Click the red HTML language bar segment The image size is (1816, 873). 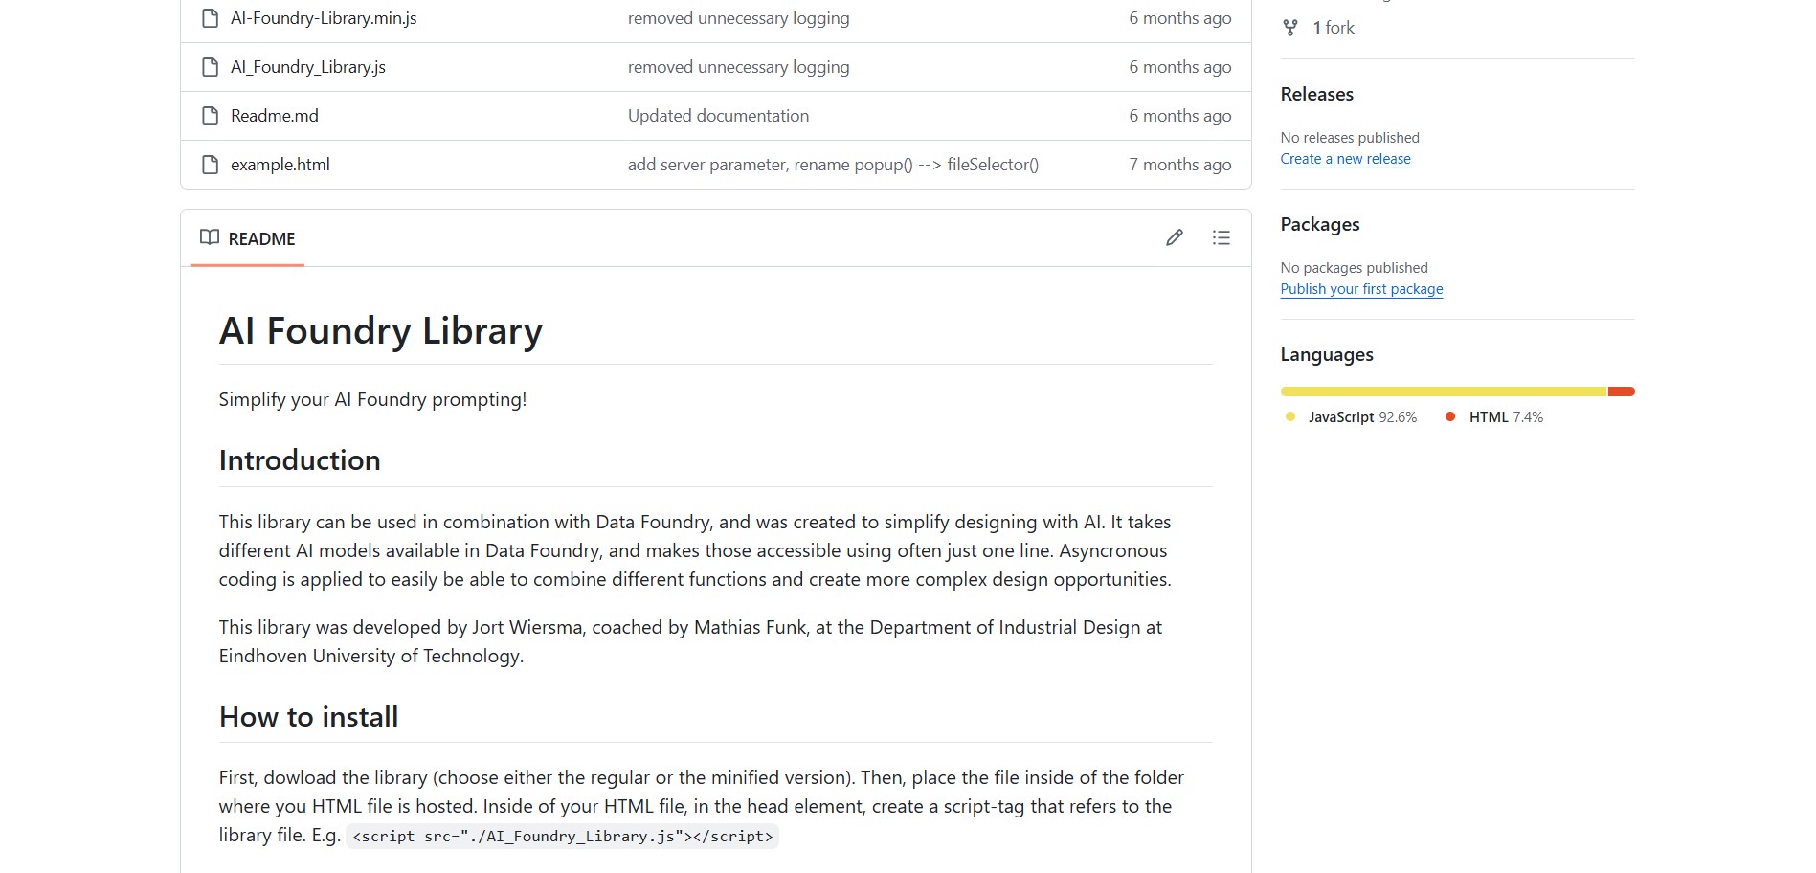[1622, 392]
